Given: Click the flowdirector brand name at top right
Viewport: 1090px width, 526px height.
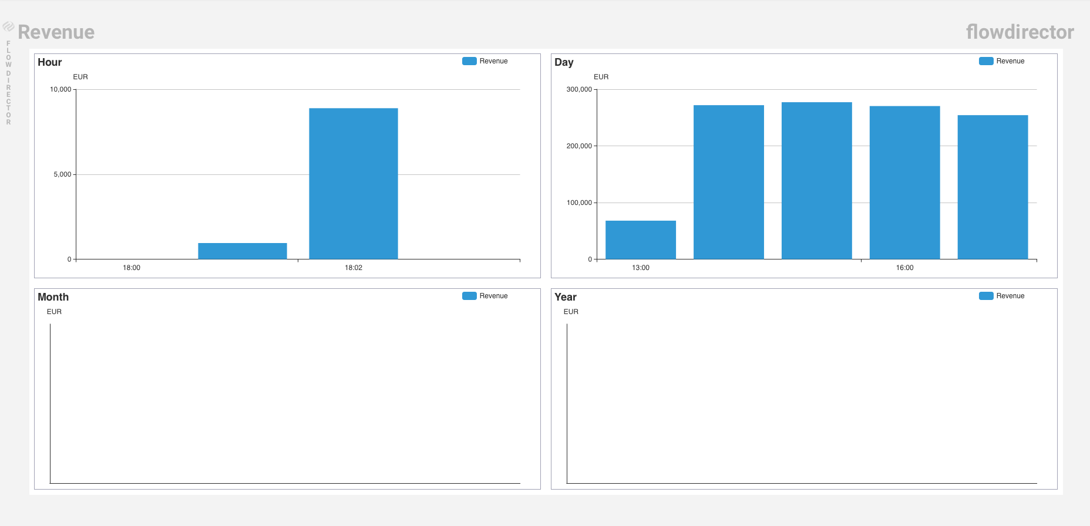Looking at the screenshot, I should (x=1020, y=32).
